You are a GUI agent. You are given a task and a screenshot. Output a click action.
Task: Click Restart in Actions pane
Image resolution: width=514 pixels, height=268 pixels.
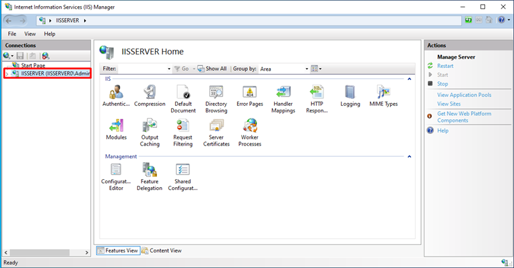click(x=445, y=66)
